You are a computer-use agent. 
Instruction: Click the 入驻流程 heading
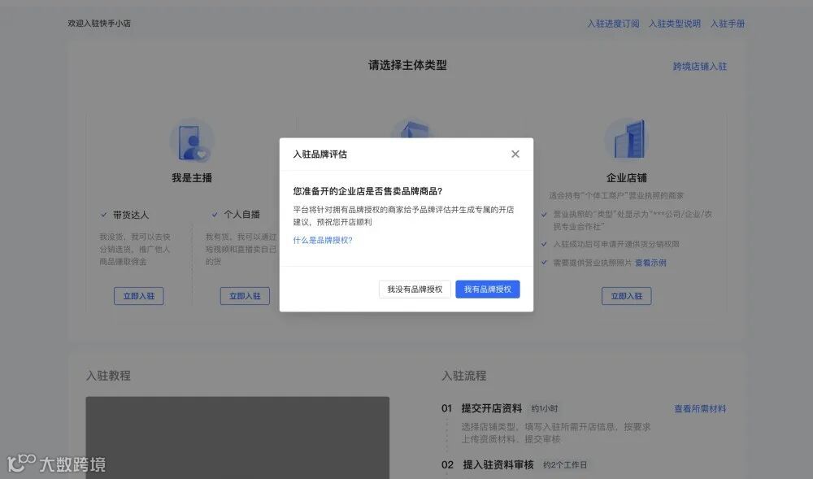[464, 376]
